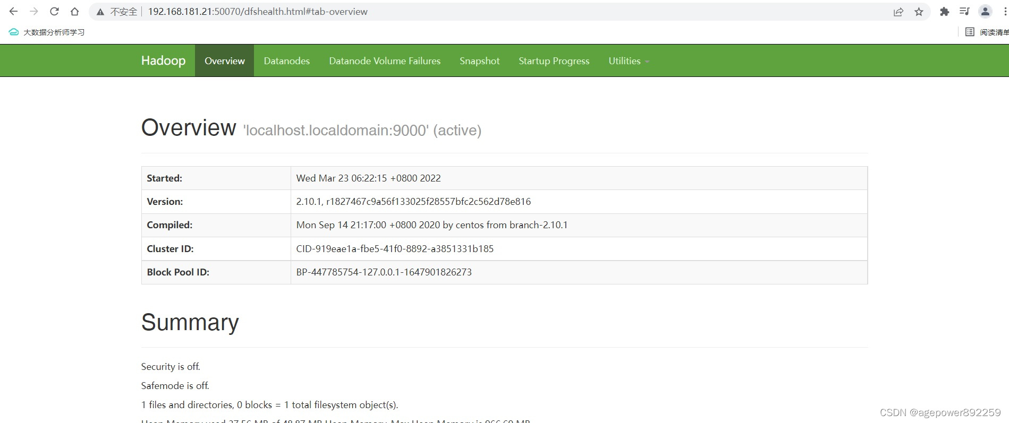
Task: Select the Overview tab
Action: tap(225, 61)
